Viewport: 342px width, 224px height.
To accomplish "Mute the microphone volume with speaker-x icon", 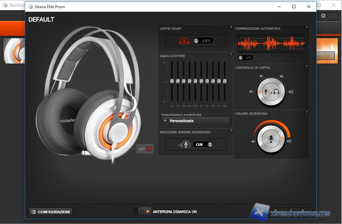I will (253, 142).
